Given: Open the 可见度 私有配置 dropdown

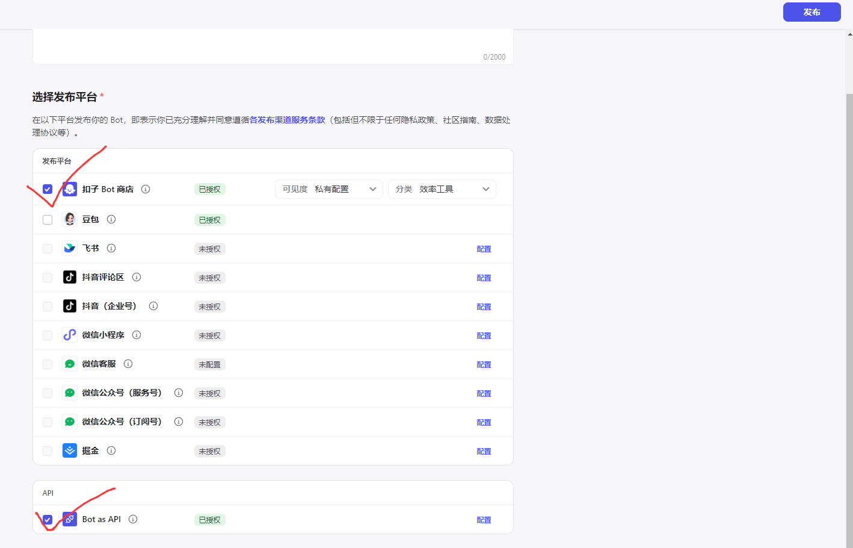Looking at the screenshot, I should 329,189.
